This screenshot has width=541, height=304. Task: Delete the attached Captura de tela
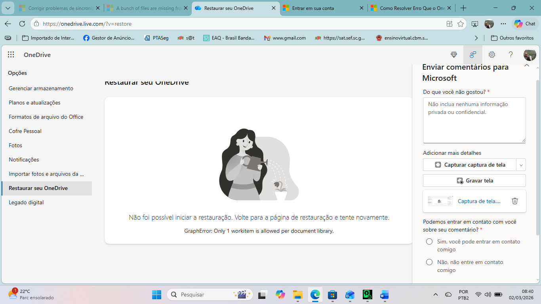(515, 201)
